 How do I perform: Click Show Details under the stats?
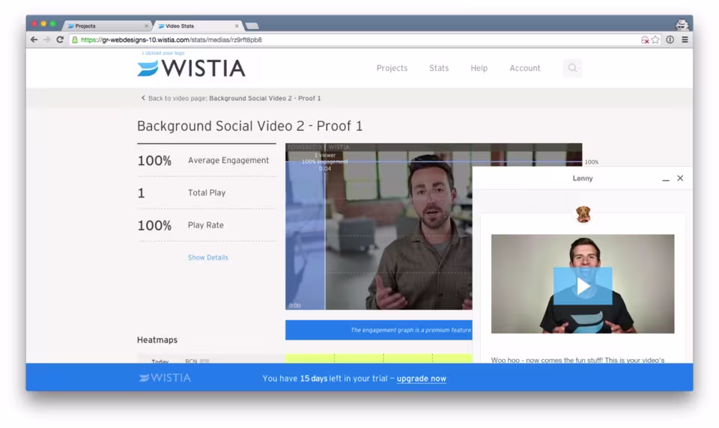pyautogui.click(x=207, y=257)
